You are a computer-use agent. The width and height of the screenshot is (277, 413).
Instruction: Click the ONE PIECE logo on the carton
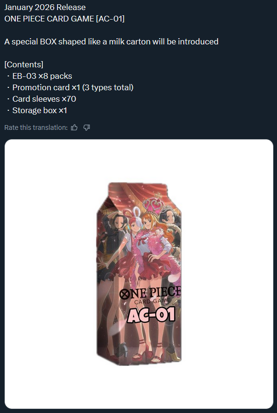[150, 293]
